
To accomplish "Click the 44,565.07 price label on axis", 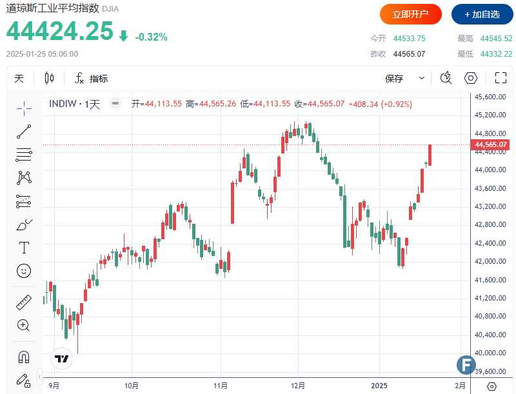I will tap(491, 144).
